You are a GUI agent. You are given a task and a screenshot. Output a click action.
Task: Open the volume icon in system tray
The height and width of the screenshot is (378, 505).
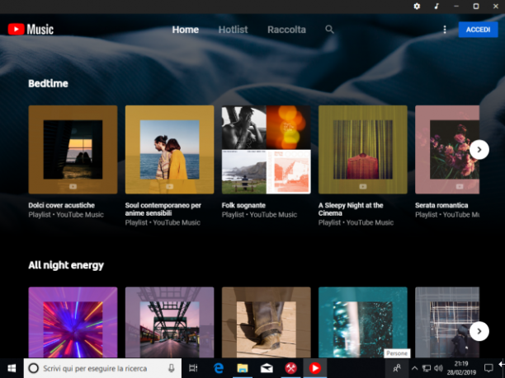pyautogui.click(x=438, y=368)
